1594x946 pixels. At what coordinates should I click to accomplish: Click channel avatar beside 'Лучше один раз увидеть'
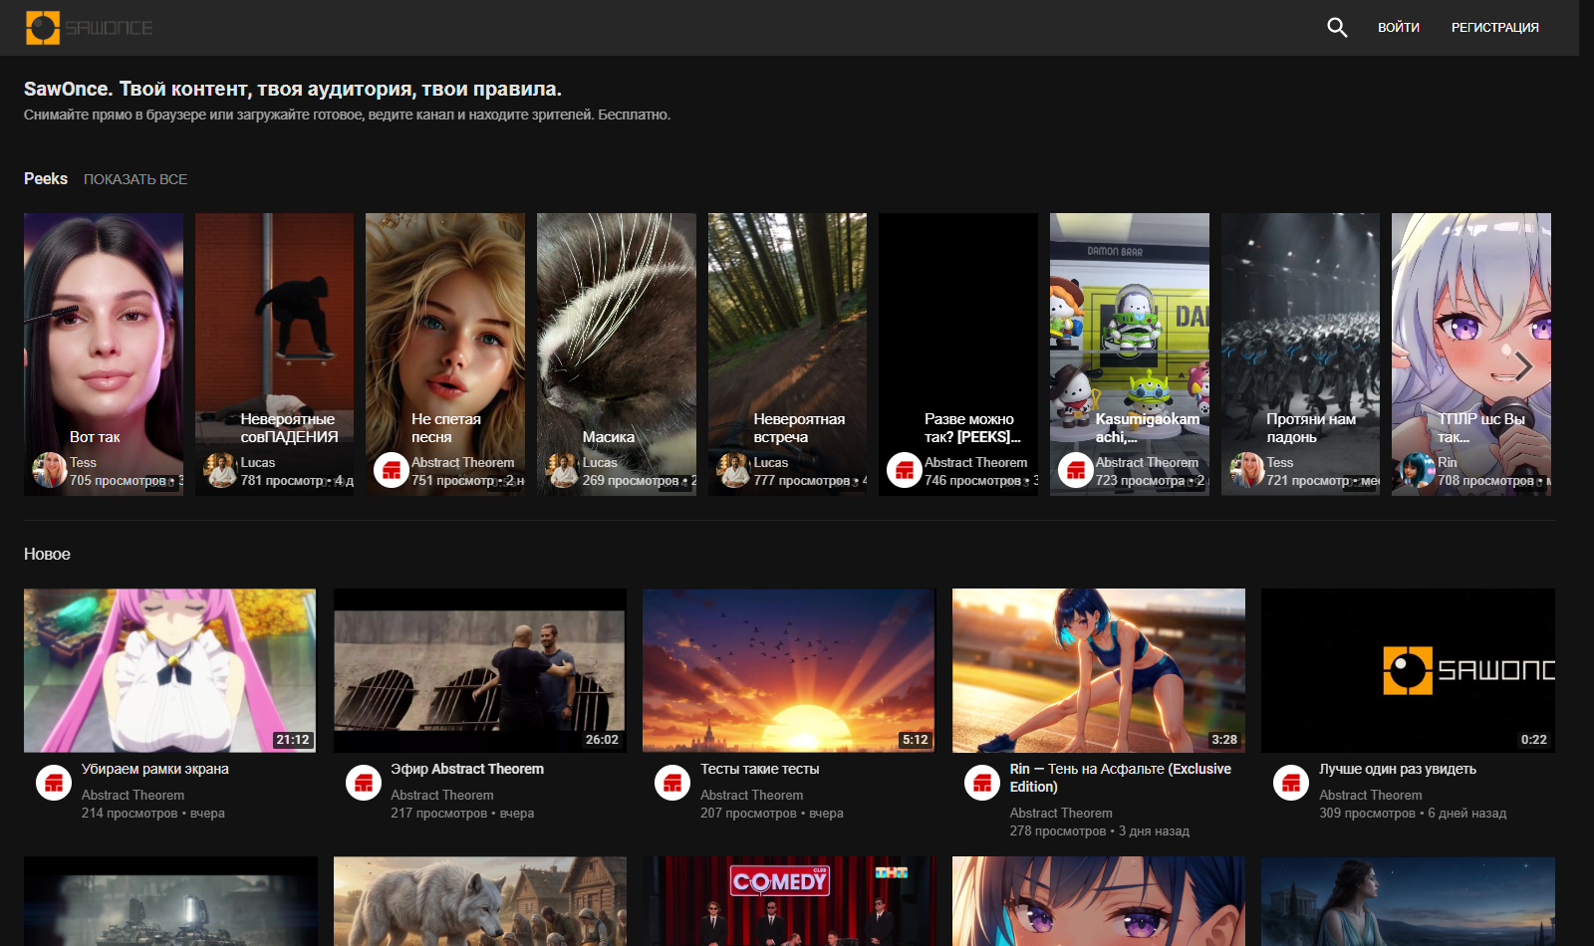point(1291,784)
